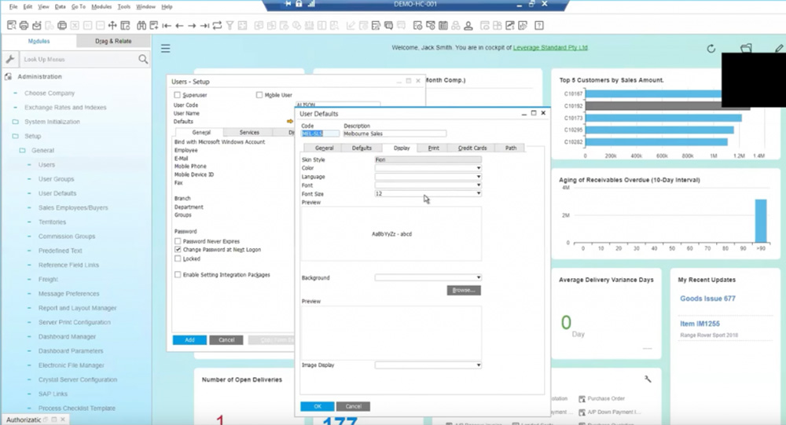Open the Credit Cards tab
786x425 pixels.
(472, 148)
